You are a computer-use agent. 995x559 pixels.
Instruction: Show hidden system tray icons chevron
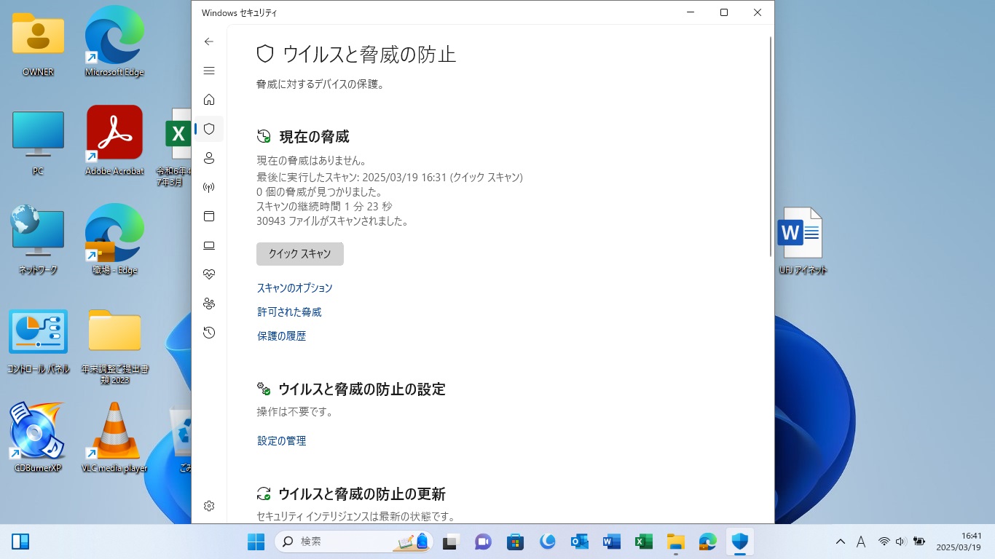(x=840, y=542)
